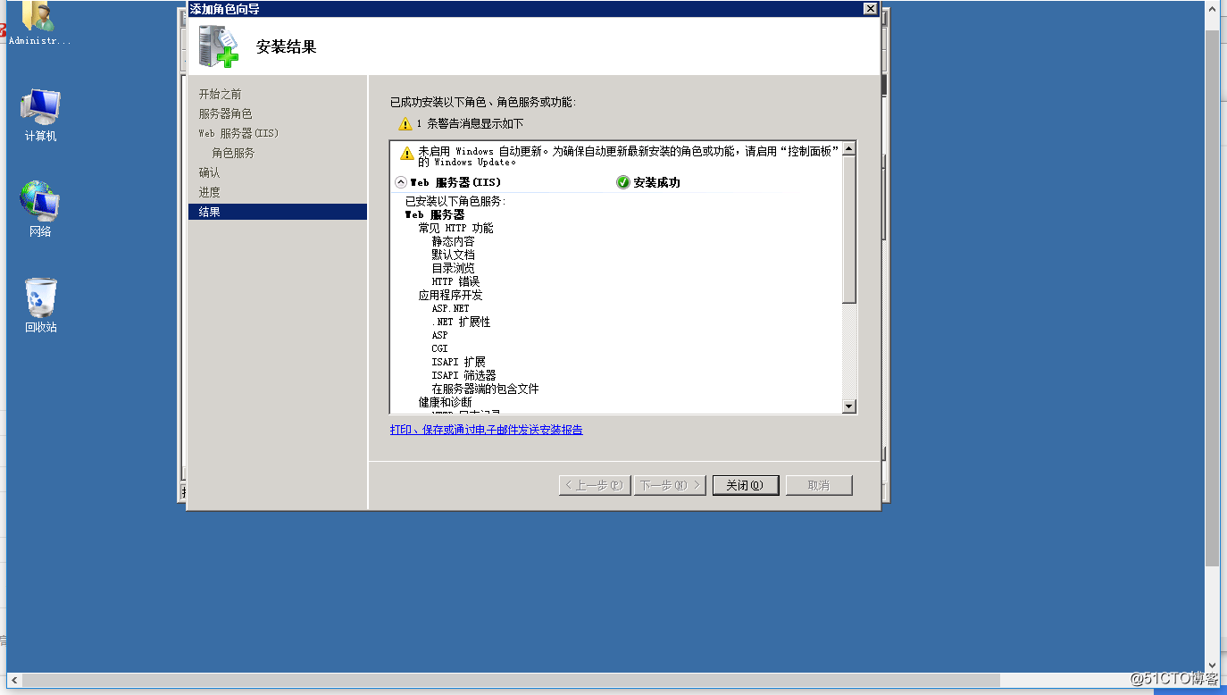Viewport: 1227px width, 695px height.
Task: Open the 打印、保存或通过电子邮件发送安装报告 link
Action: point(487,430)
